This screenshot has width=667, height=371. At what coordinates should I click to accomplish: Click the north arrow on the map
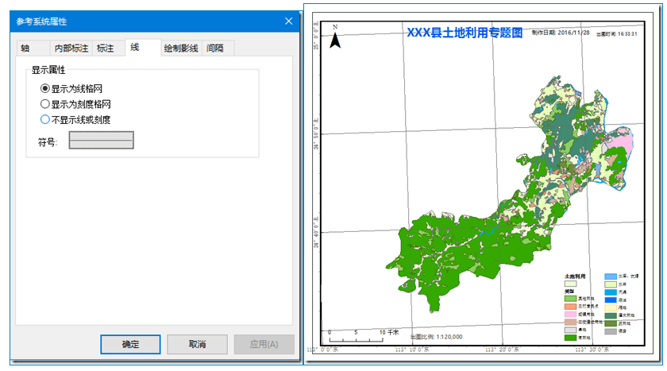pos(335,37)
